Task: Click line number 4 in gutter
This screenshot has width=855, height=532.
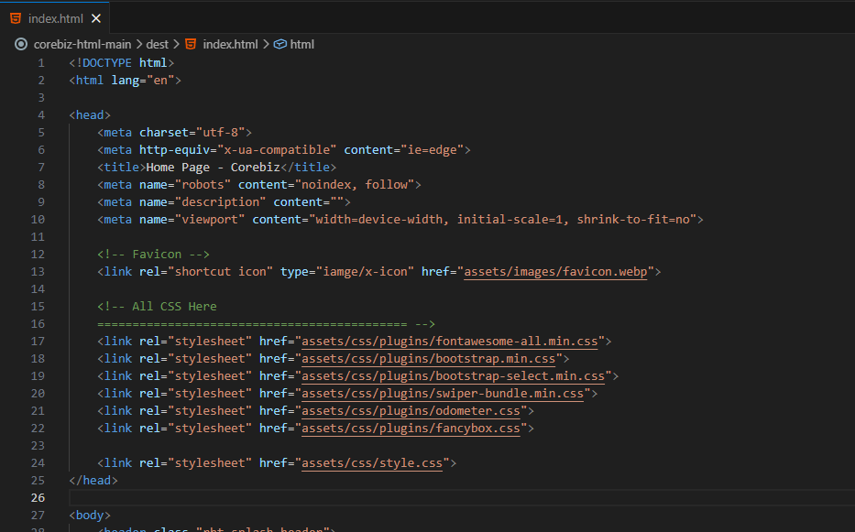Action: [x=41, y=115]
